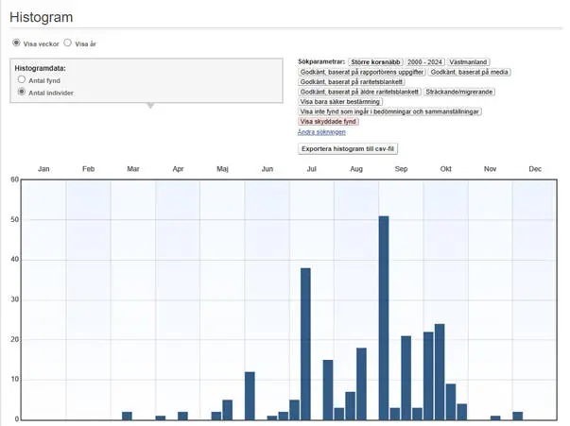Click the 'Jul' month label on chart
Viewport: 570px width, 426px height.
pos(311,169)
